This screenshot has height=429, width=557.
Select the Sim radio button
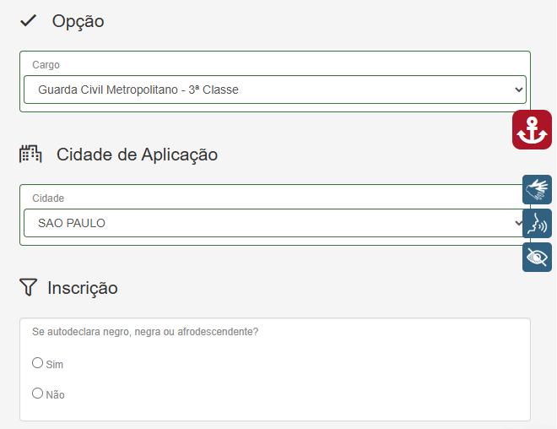coord(37,363)
